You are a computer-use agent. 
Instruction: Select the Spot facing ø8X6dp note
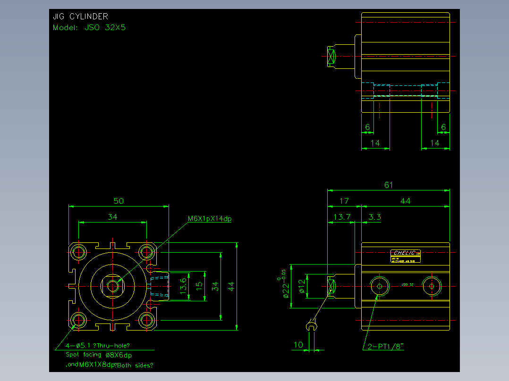(99, 355)
